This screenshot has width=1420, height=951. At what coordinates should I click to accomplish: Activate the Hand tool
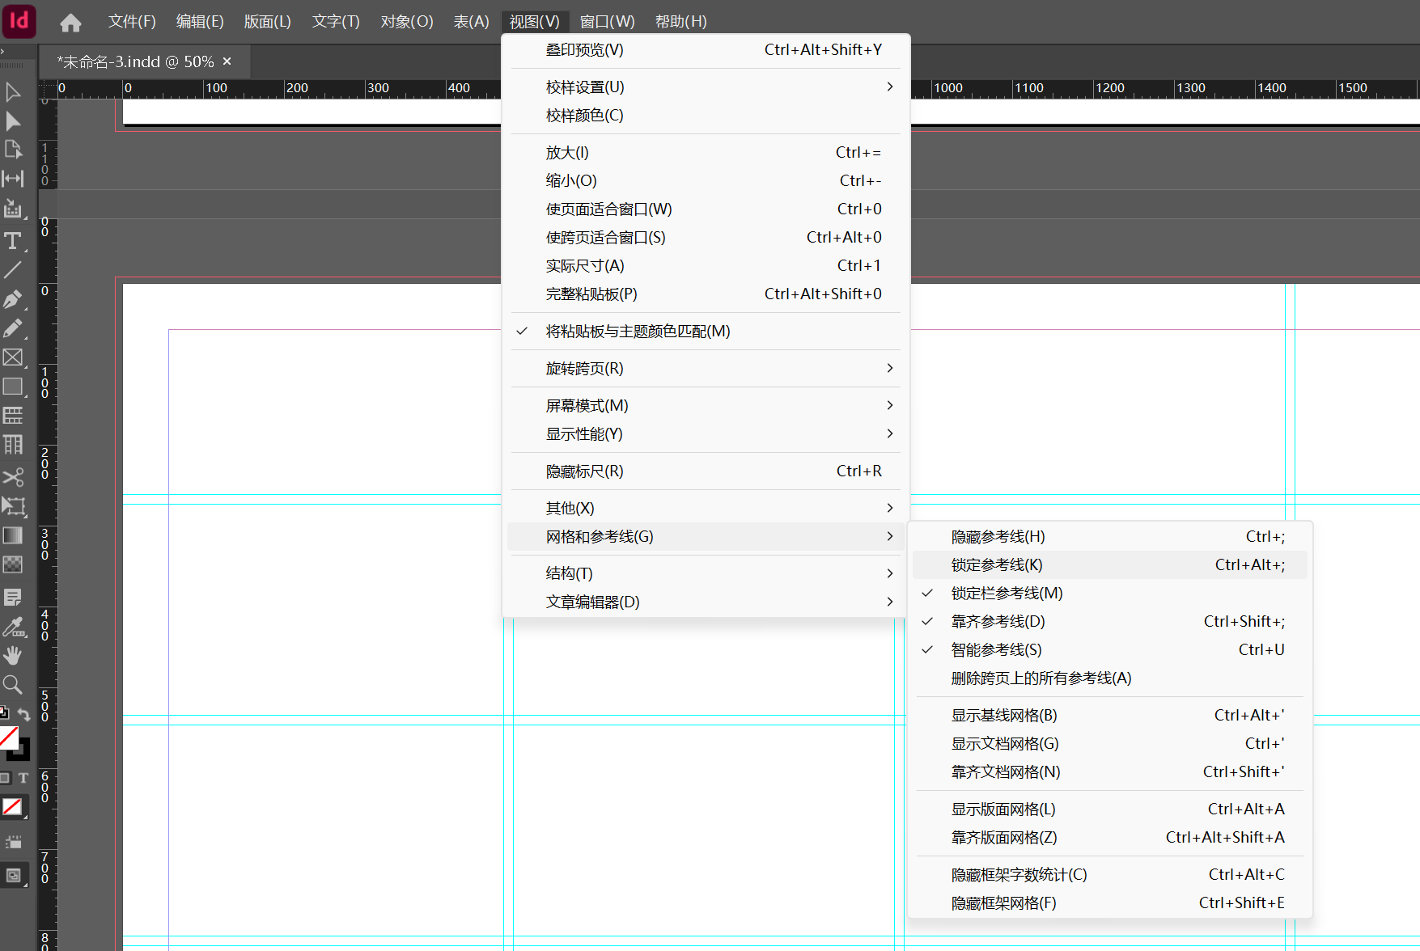pos(13,655)
